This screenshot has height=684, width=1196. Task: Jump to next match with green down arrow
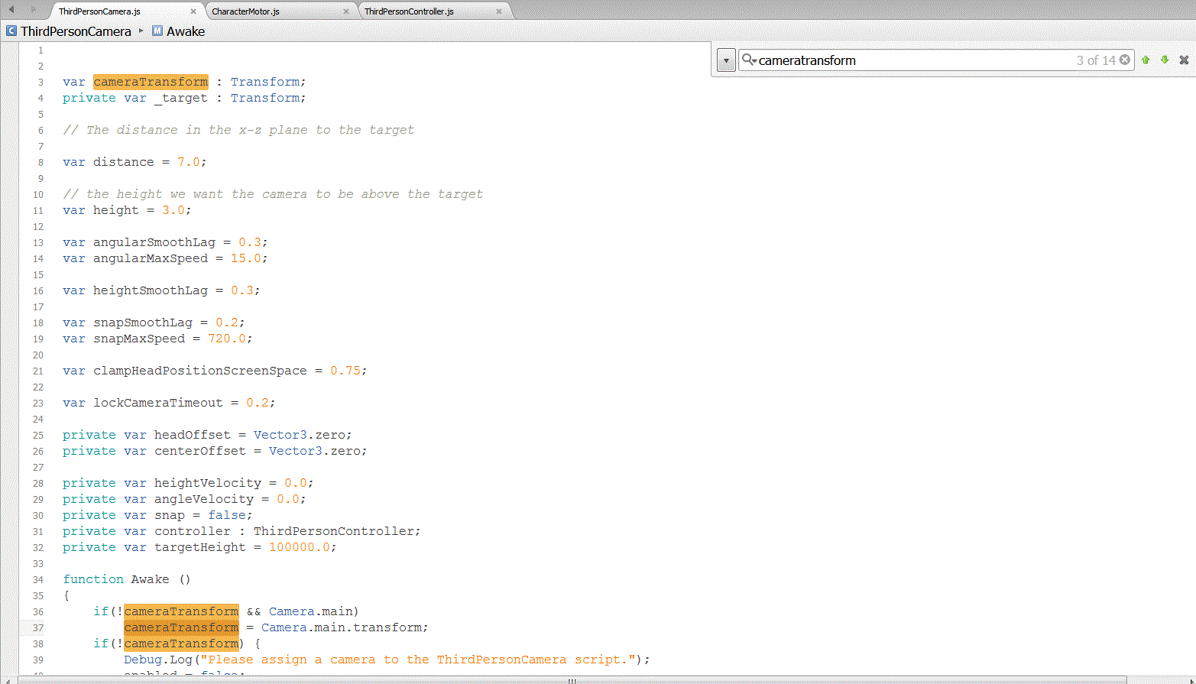pos(1164,60)
